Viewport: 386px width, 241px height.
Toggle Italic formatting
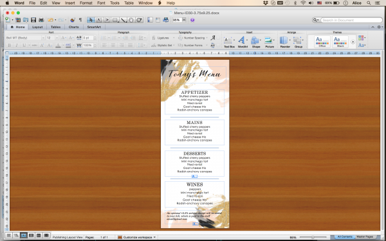[17, 45]
